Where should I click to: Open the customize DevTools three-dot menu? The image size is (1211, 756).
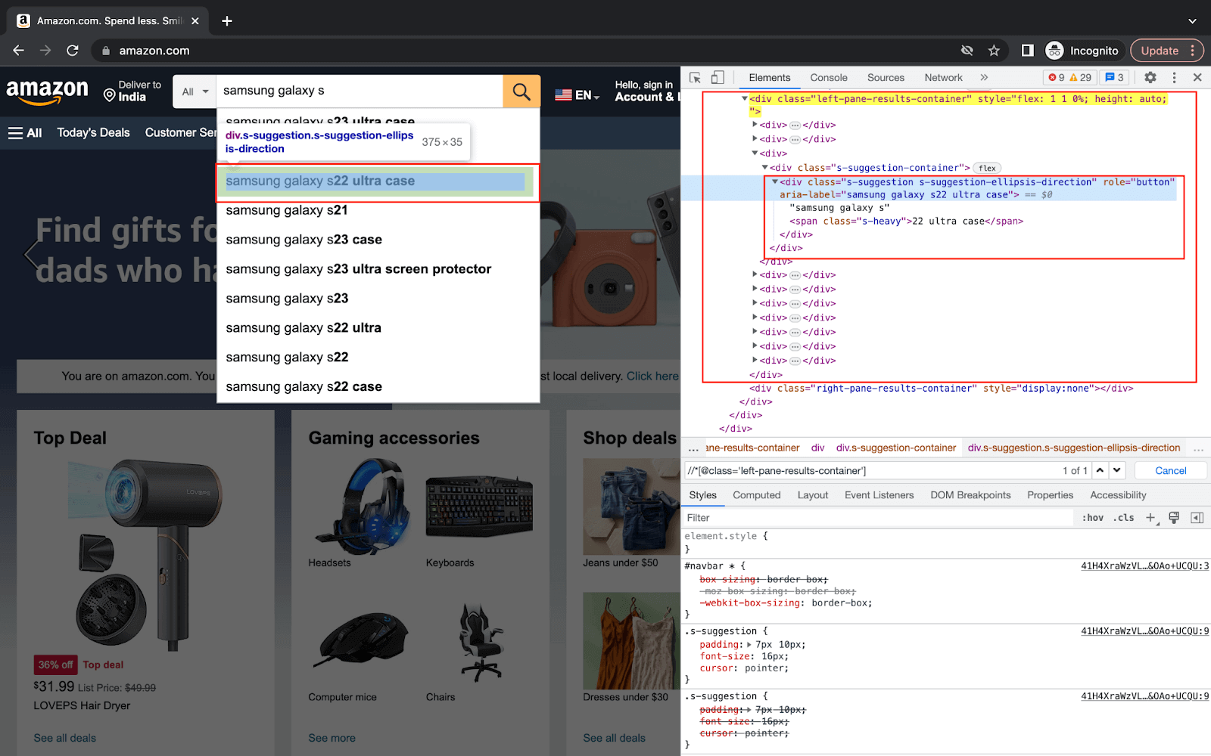point(1174,77)
